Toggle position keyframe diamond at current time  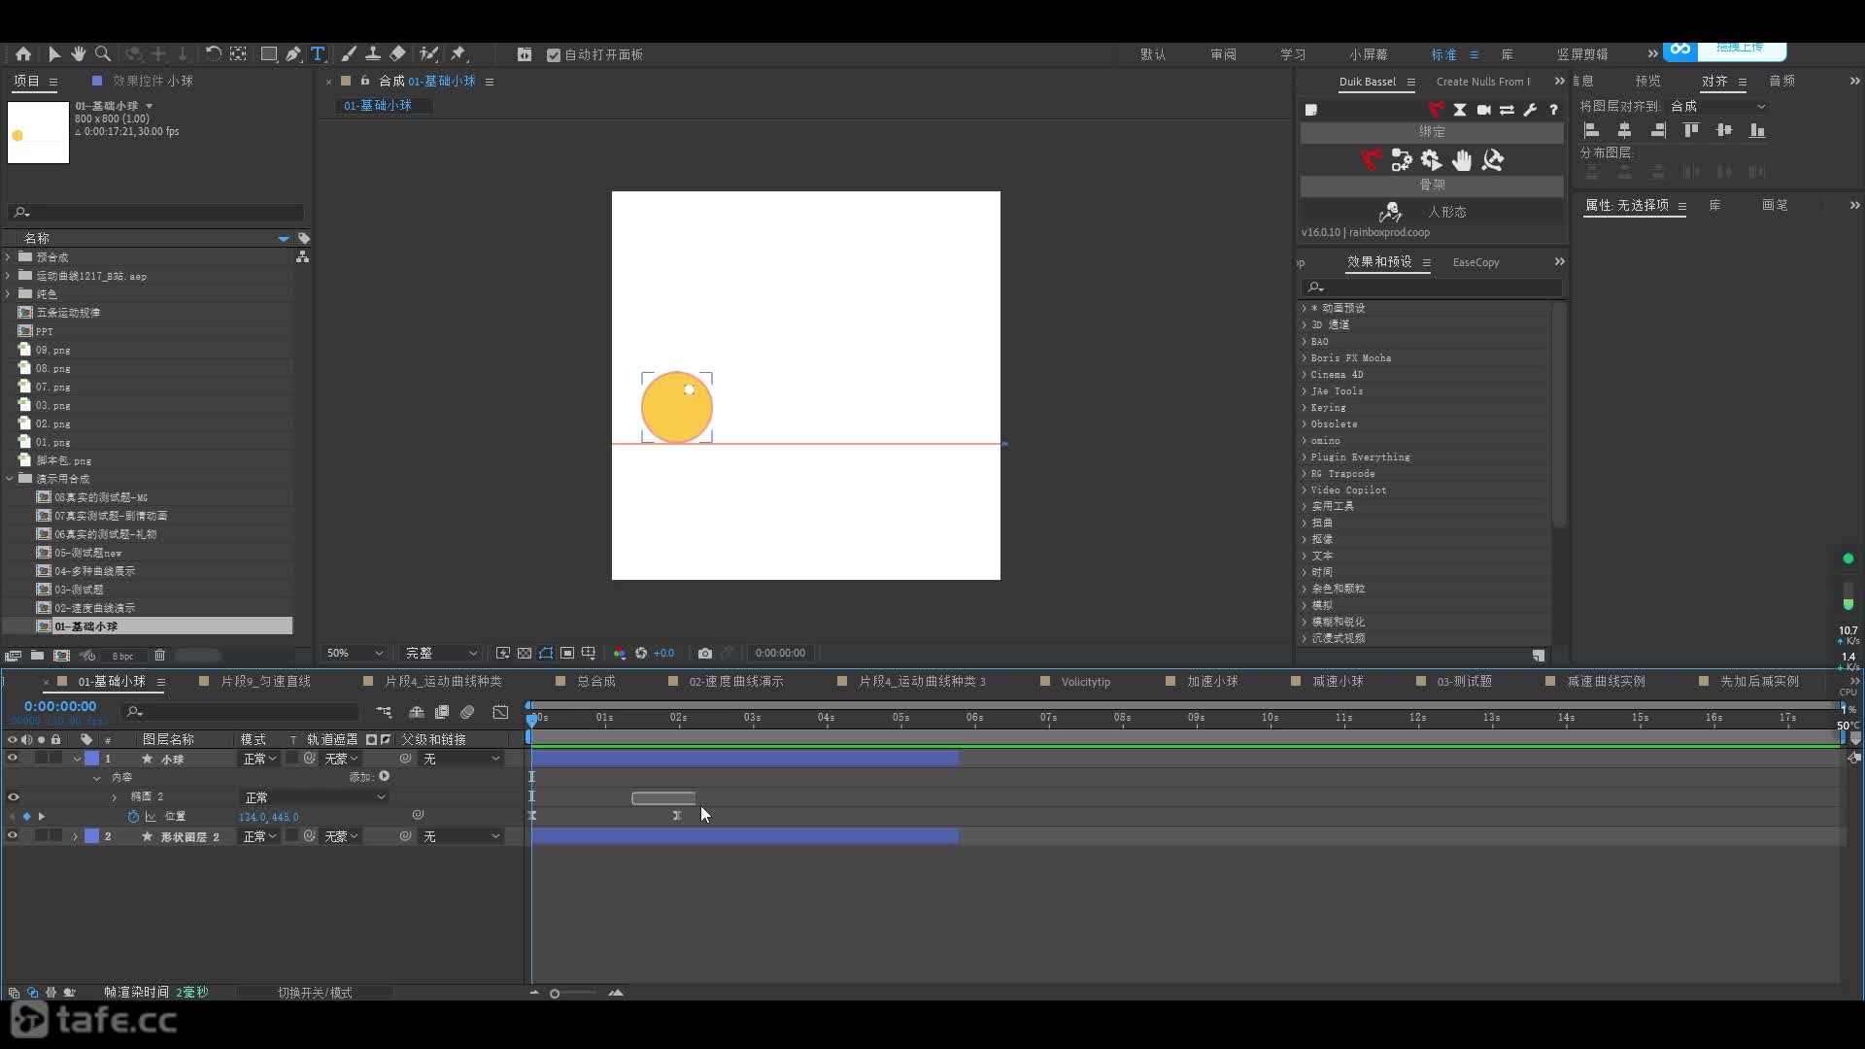pos(26,817)
